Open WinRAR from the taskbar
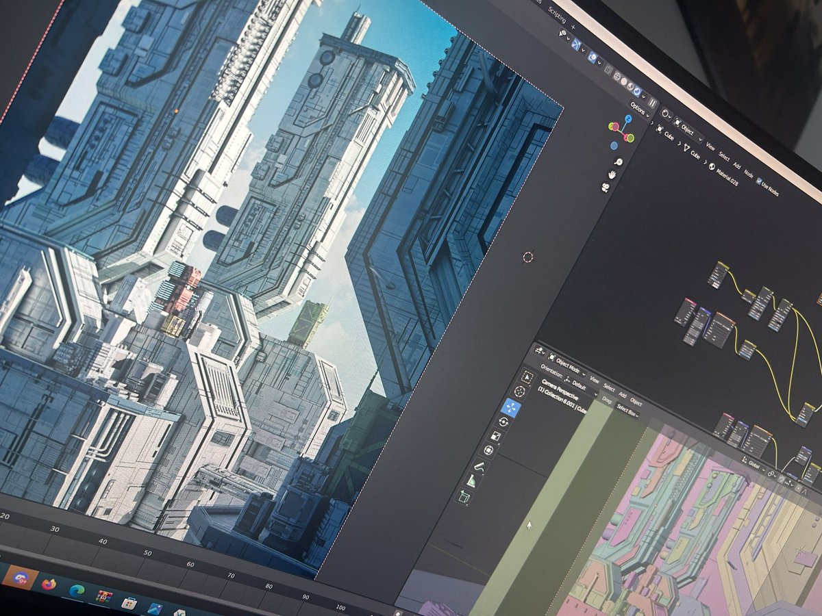The width and height of the screenshot is (822, 616). coord(103,597)
